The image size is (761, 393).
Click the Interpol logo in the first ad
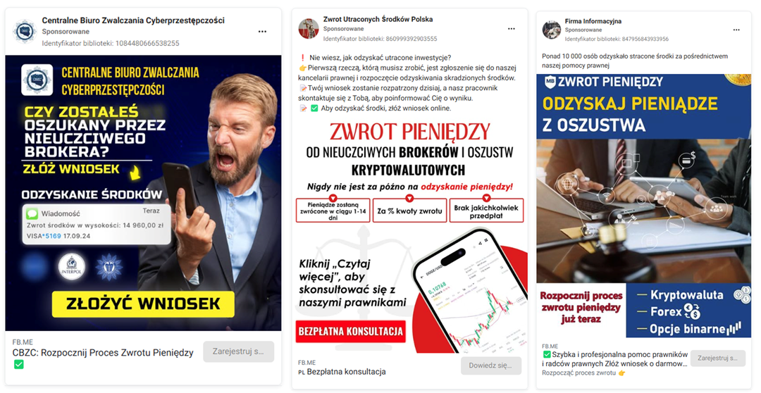coord(72,266)
